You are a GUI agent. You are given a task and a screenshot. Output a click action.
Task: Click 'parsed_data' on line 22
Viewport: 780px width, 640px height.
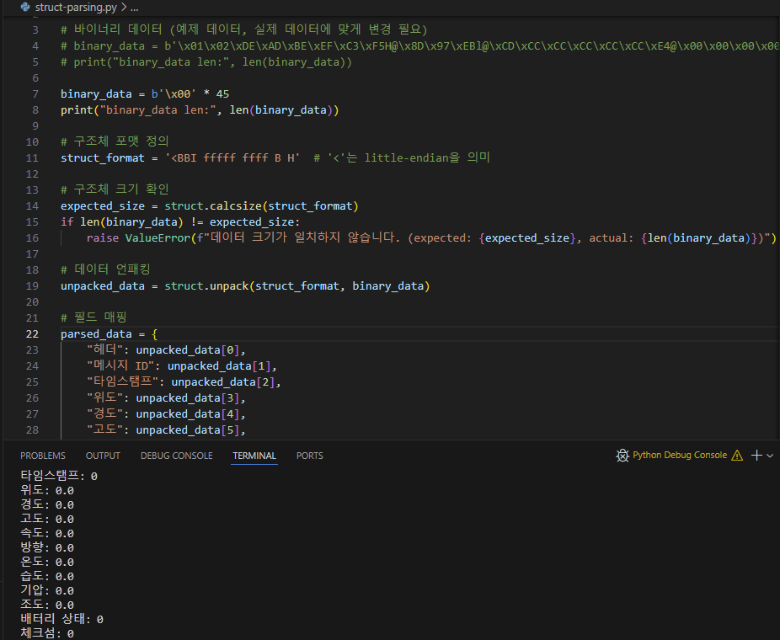[x=96, y=334]
